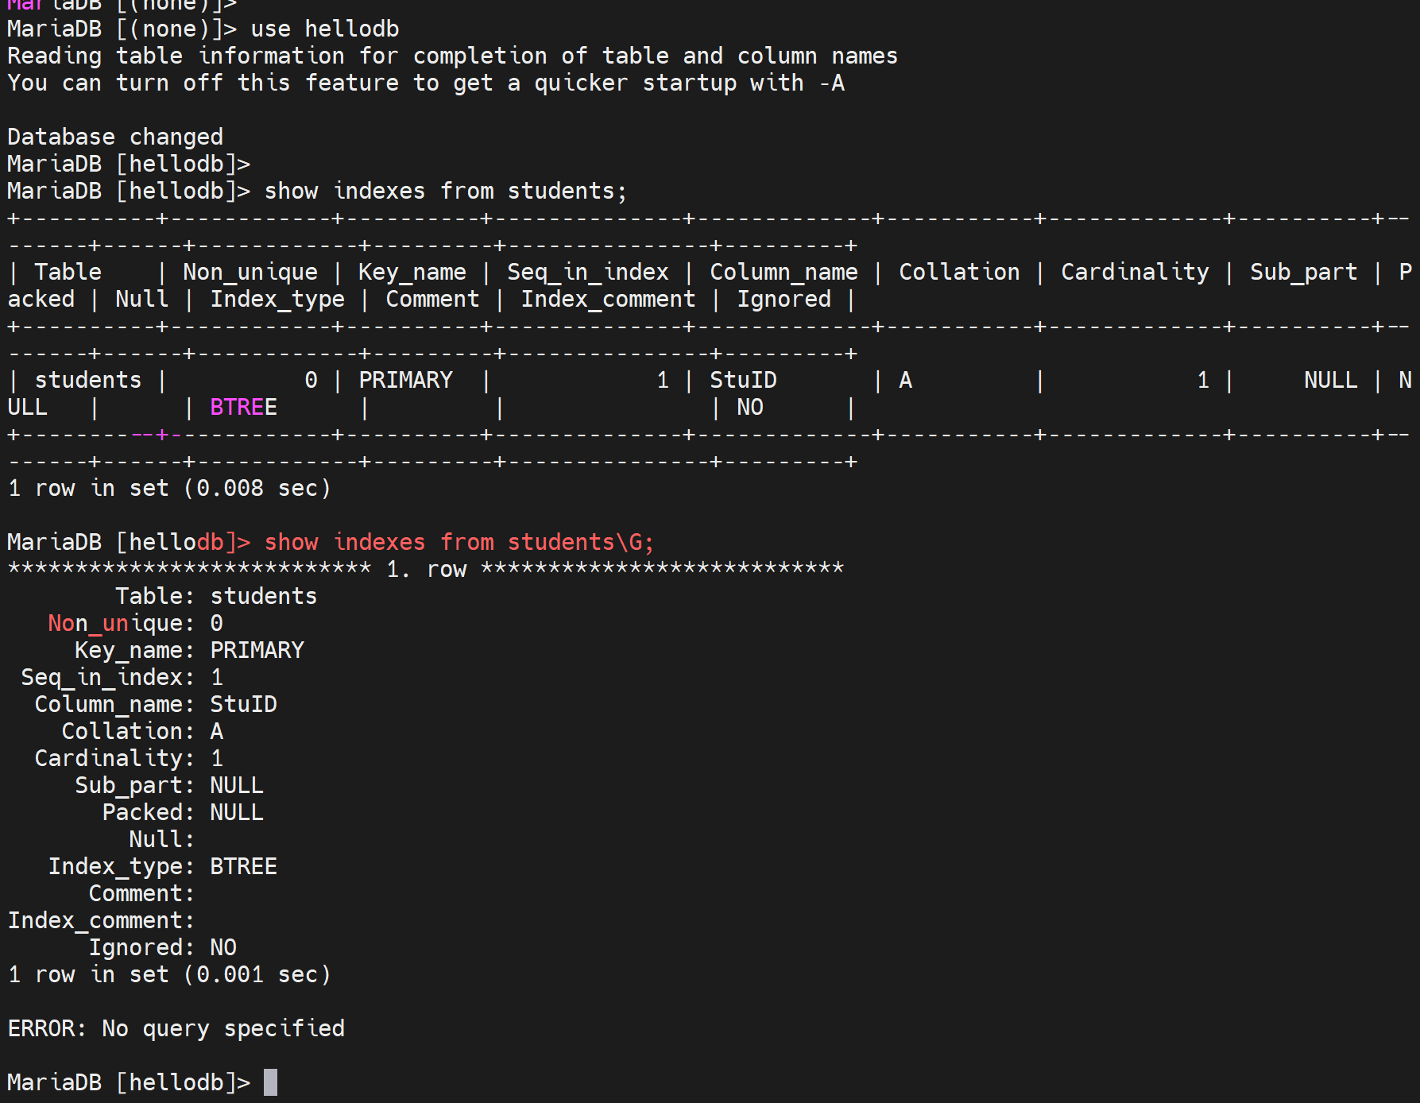Click the Cardinality column header in the table
1420x1103 pixels.
pos(1134,273)
